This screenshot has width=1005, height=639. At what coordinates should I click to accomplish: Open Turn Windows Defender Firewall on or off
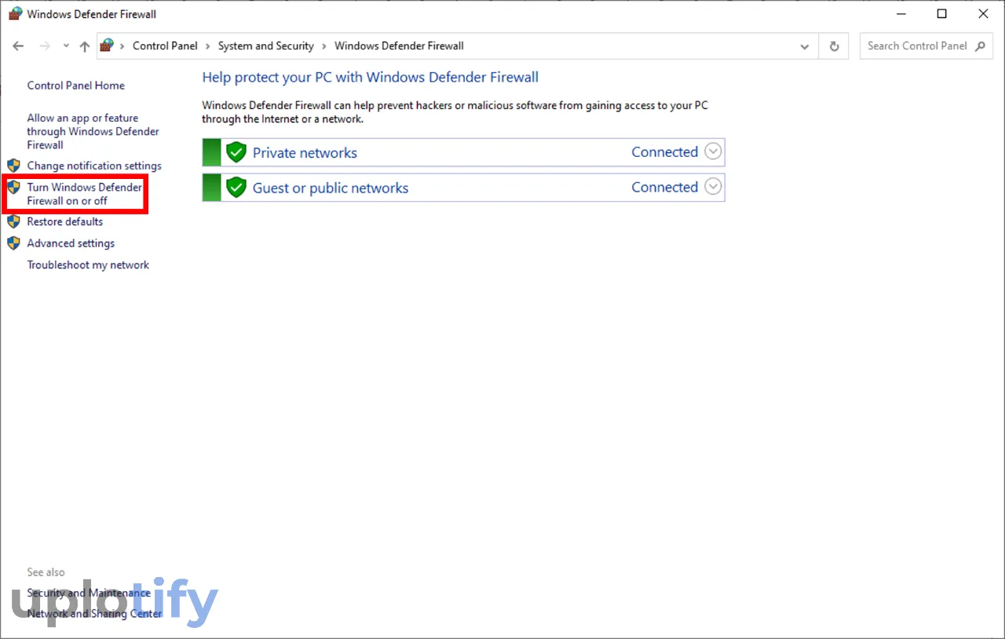coord(85,194)
